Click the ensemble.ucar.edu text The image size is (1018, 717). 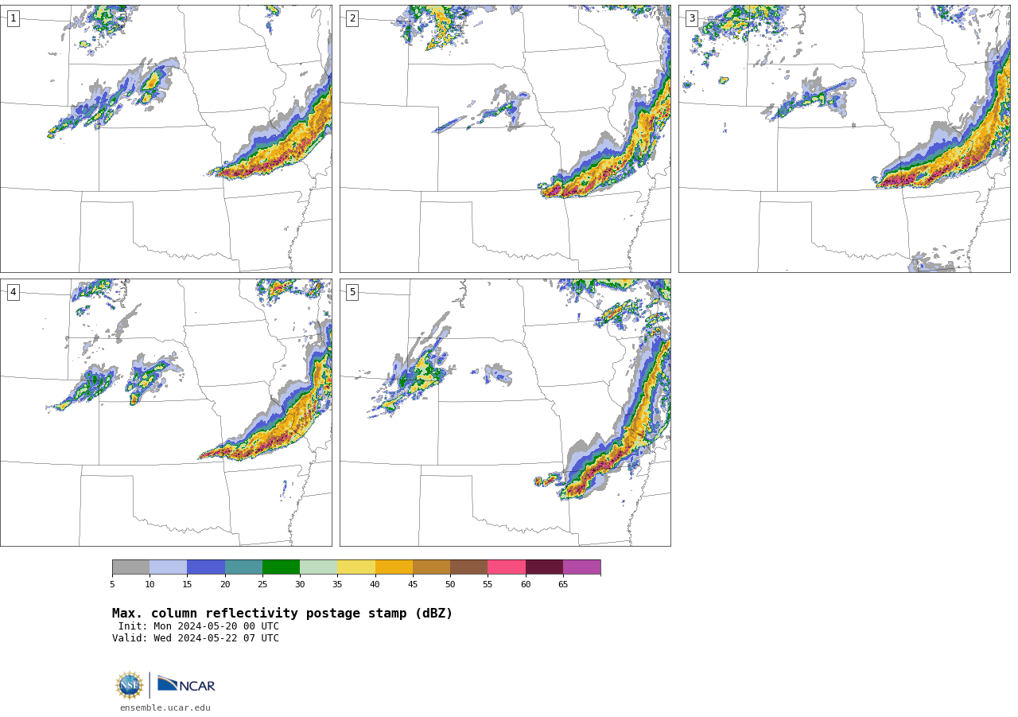click(x=165, y=707)
